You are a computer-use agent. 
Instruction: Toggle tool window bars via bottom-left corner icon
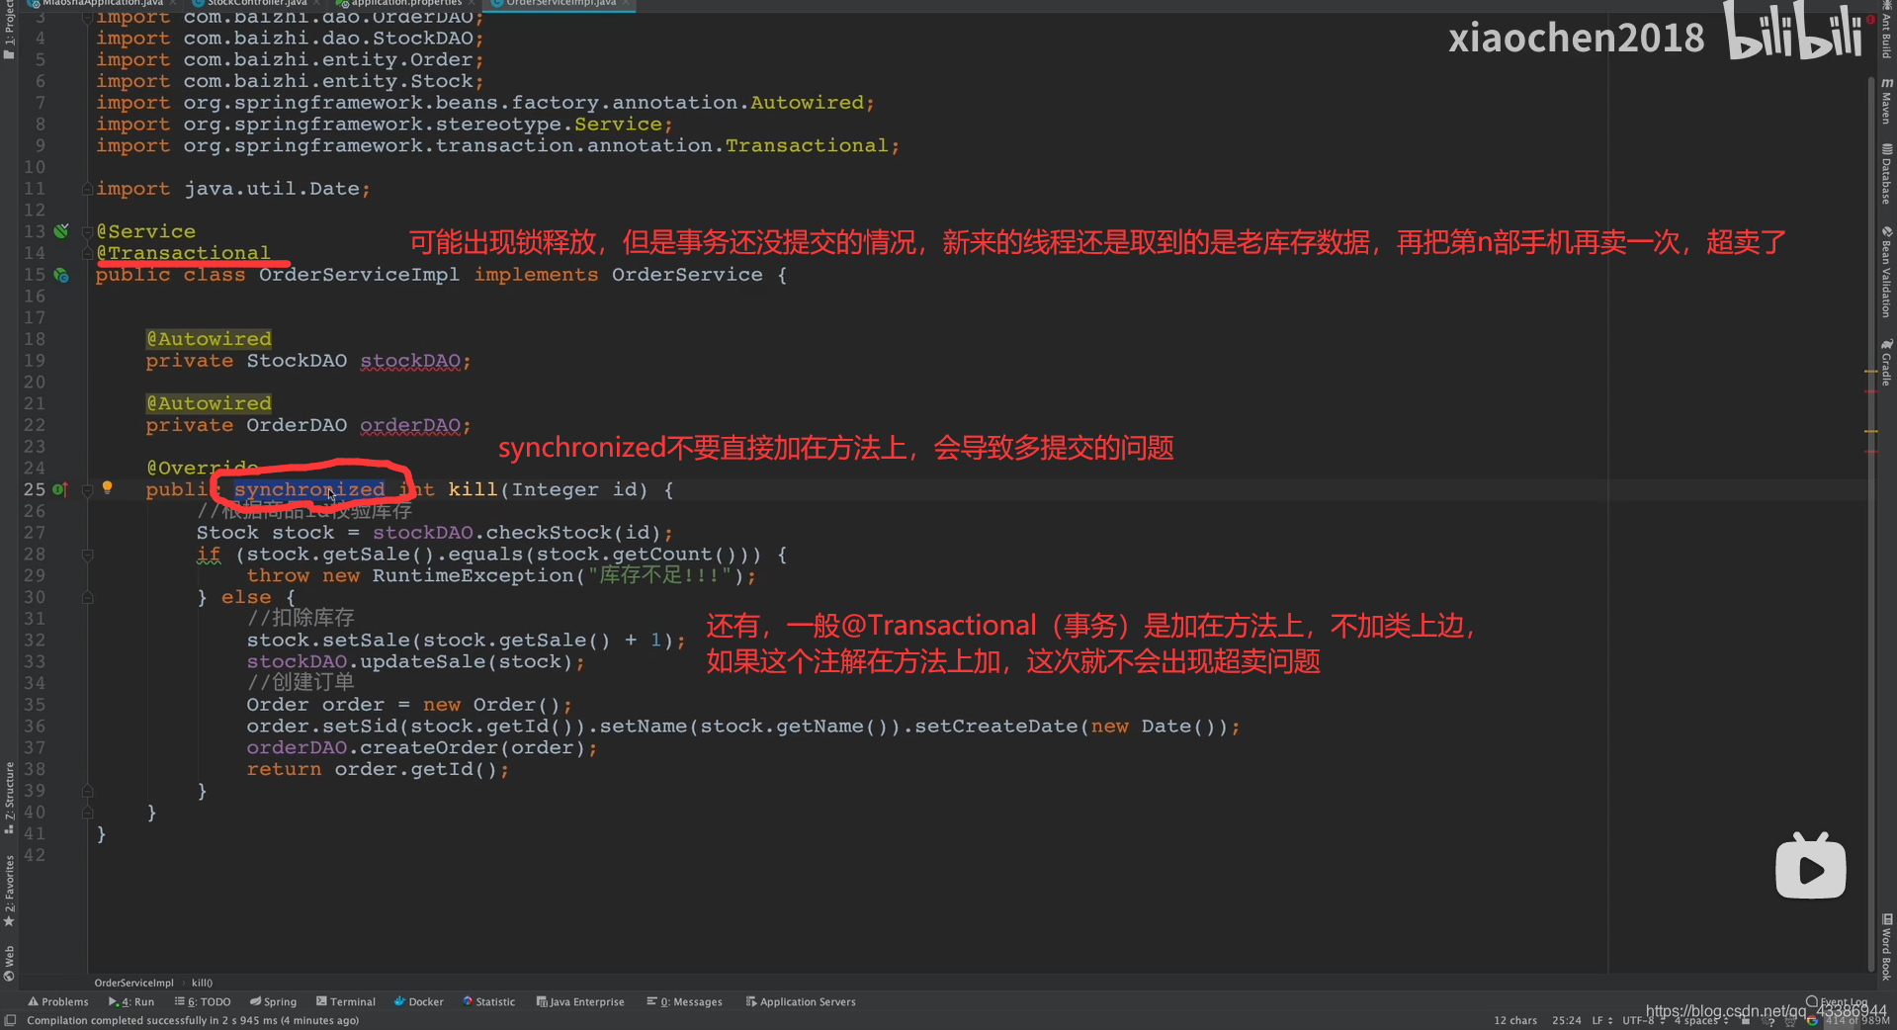click(x=10, y=1020)
